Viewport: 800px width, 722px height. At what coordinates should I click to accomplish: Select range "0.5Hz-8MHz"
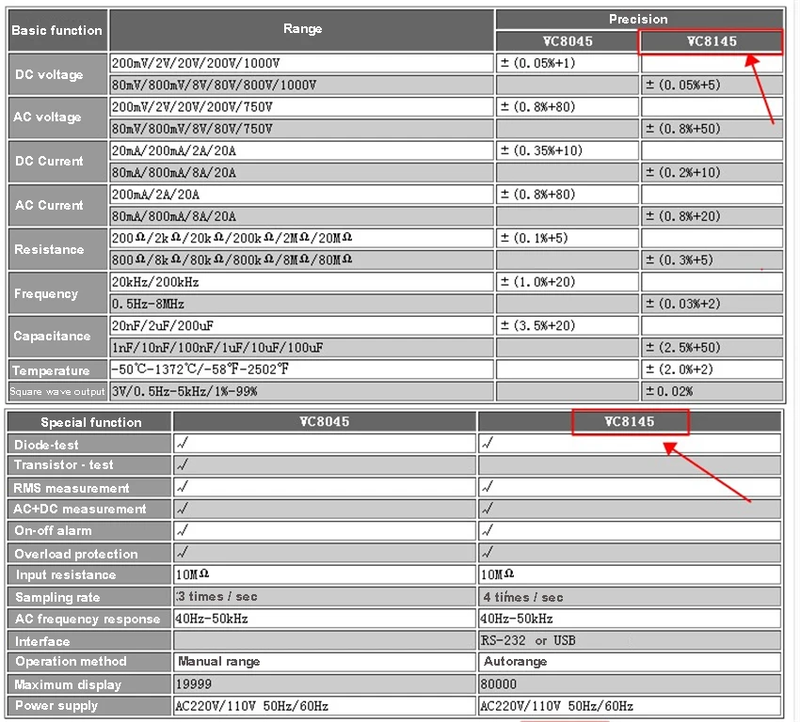tap(302, 304)
